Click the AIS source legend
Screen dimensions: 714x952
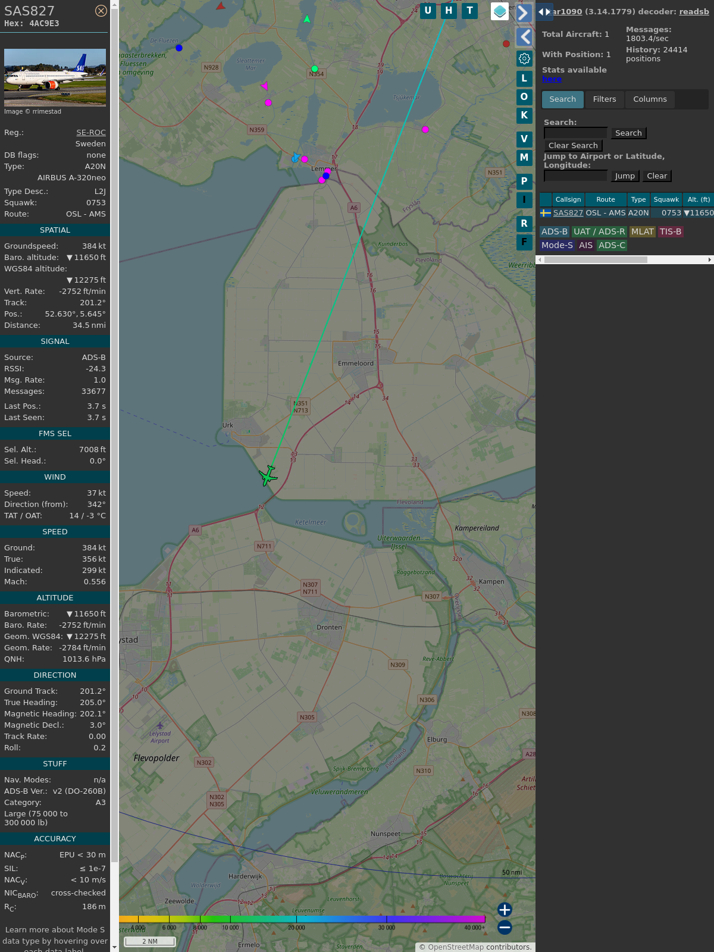tap(586, 245)
